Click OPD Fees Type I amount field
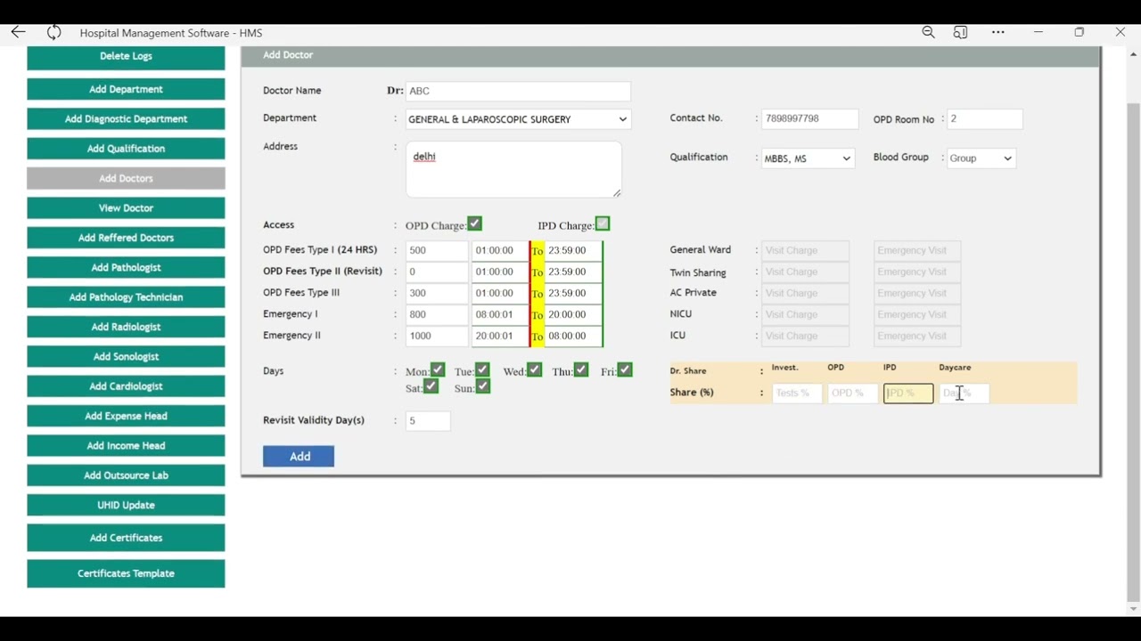1141x641 pixels. click(x=437, y=250)
